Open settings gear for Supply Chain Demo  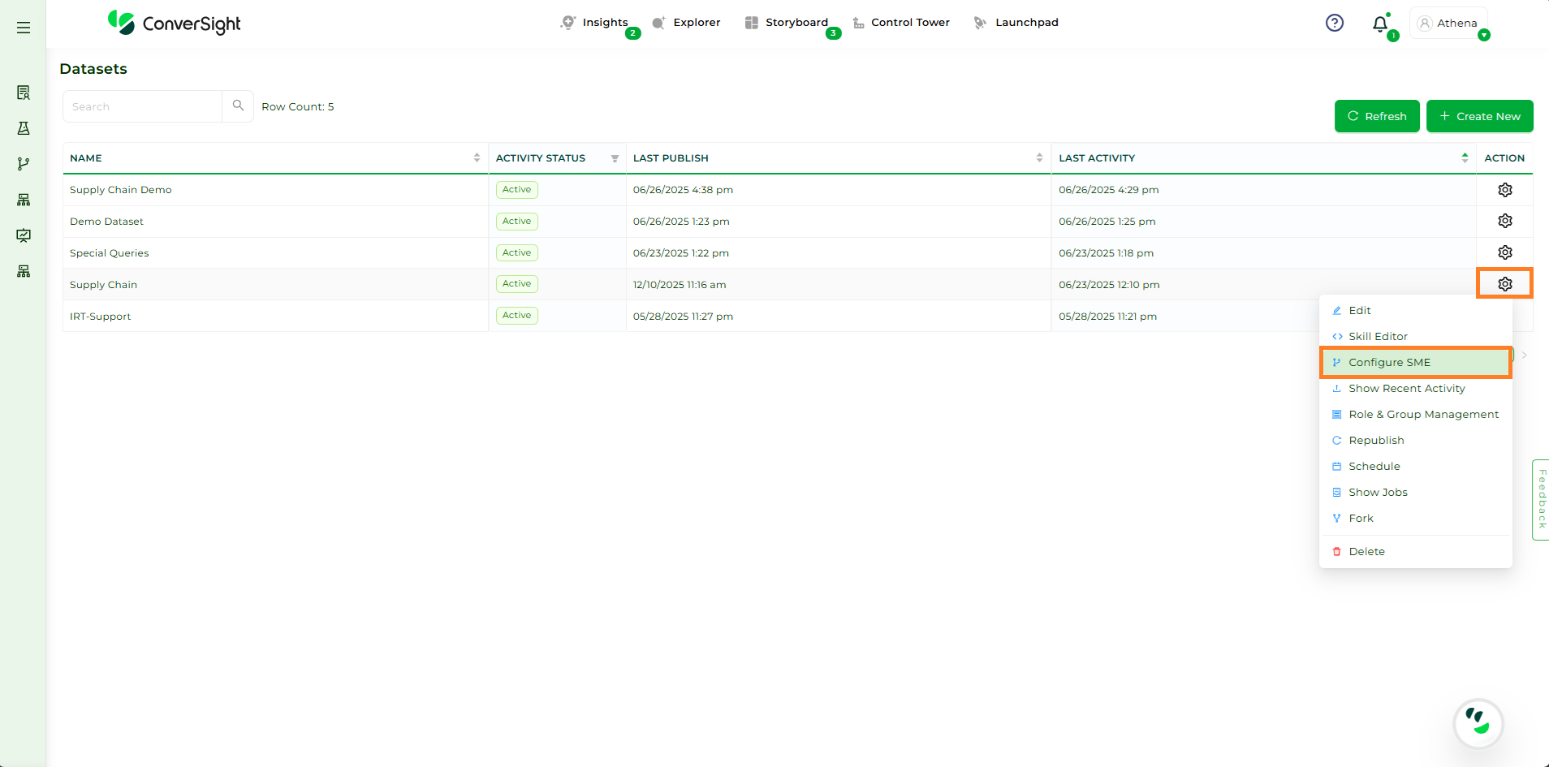[x=1504, y=190]
